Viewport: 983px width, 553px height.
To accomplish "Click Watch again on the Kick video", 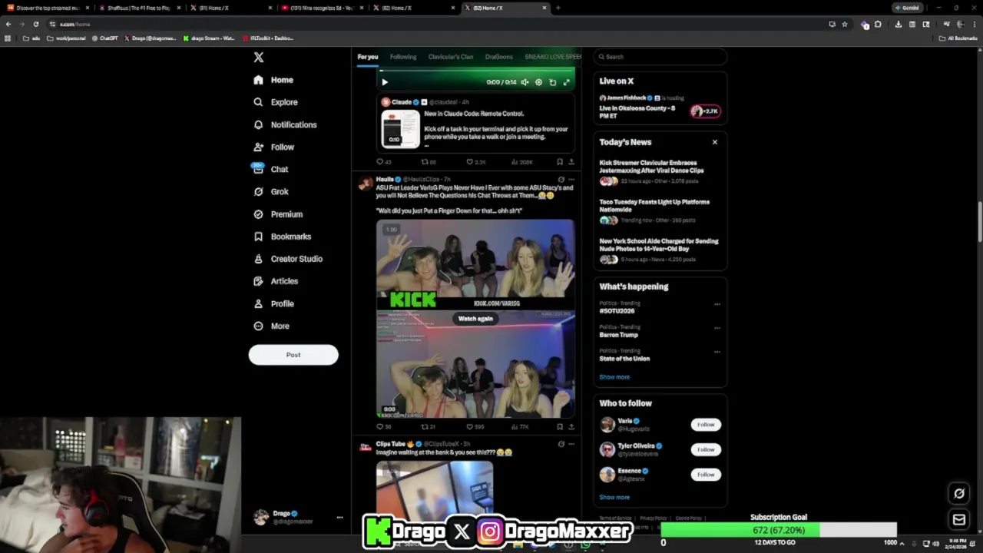I will (475, 319).
